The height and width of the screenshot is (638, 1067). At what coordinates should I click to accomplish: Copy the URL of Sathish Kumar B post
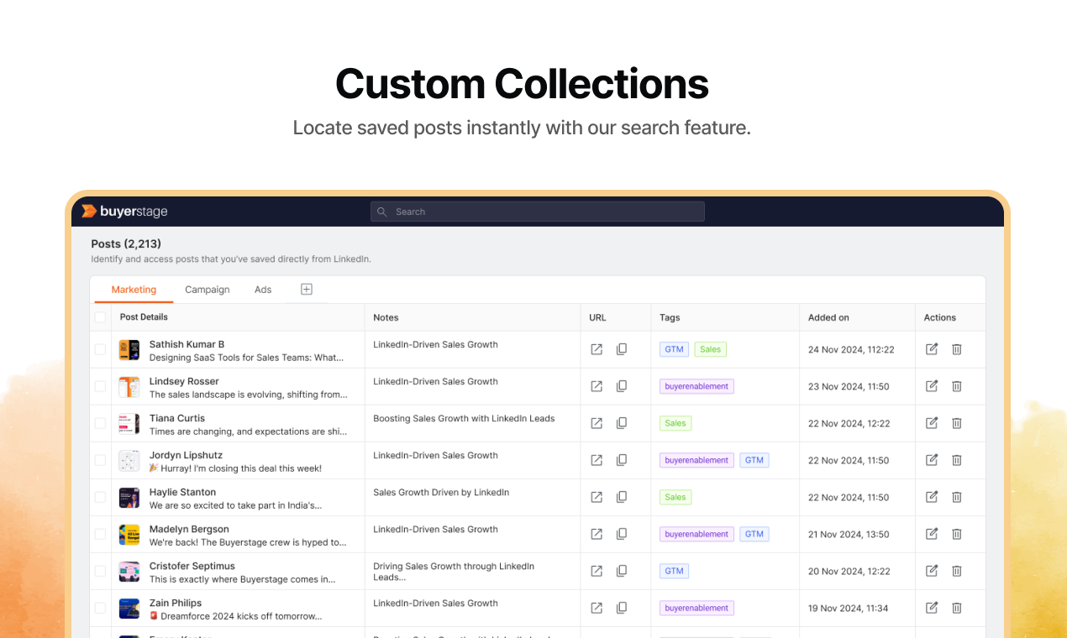622,349
